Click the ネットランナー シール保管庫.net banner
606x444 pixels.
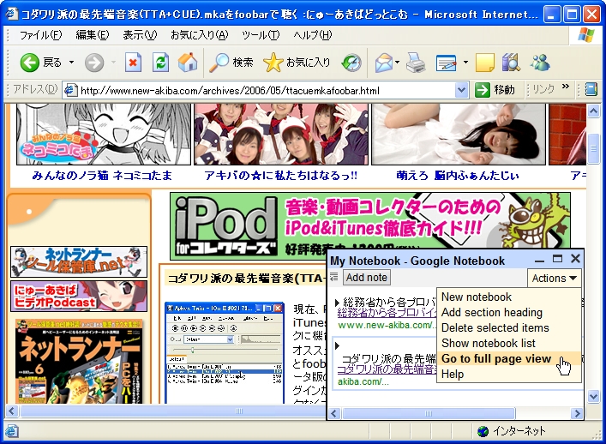click(x=79, y=261)
